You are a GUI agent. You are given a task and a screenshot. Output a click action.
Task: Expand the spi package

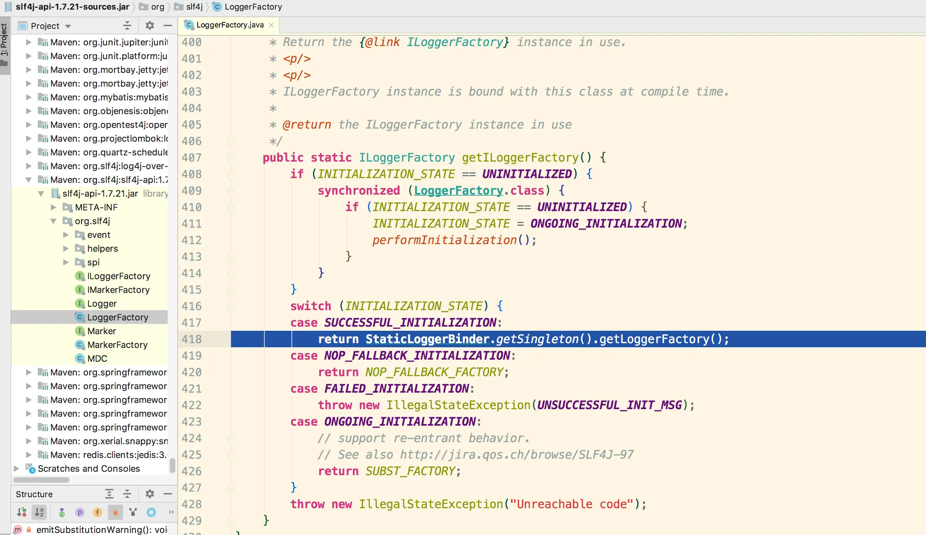[x=66, y=262]
